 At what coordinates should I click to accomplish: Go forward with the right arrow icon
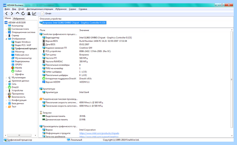(x=12, y=13)
